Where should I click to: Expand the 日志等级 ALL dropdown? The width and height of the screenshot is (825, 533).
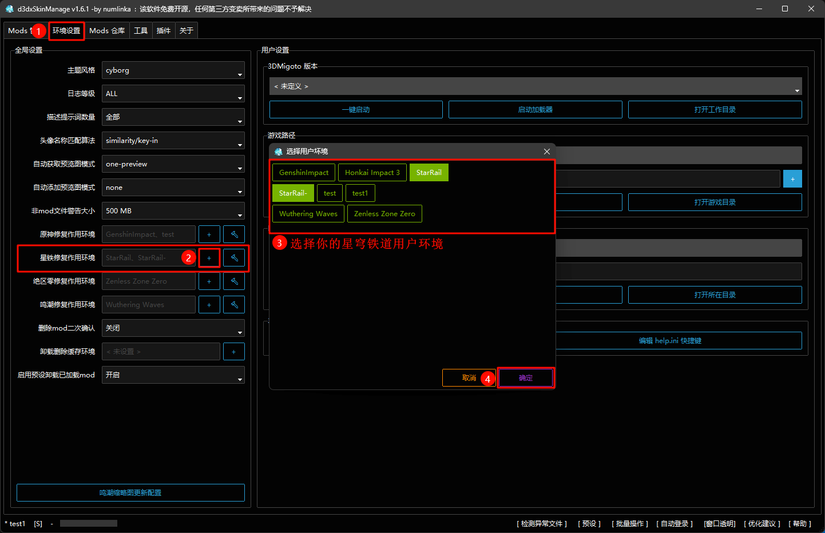[173, 94]
